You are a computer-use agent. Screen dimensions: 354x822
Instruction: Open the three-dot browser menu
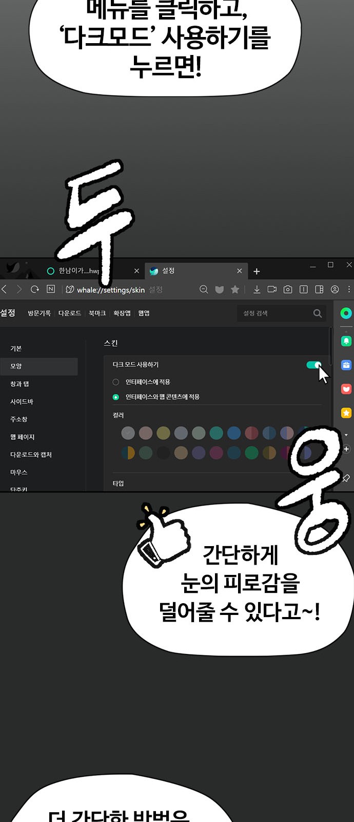click(349, 289)
